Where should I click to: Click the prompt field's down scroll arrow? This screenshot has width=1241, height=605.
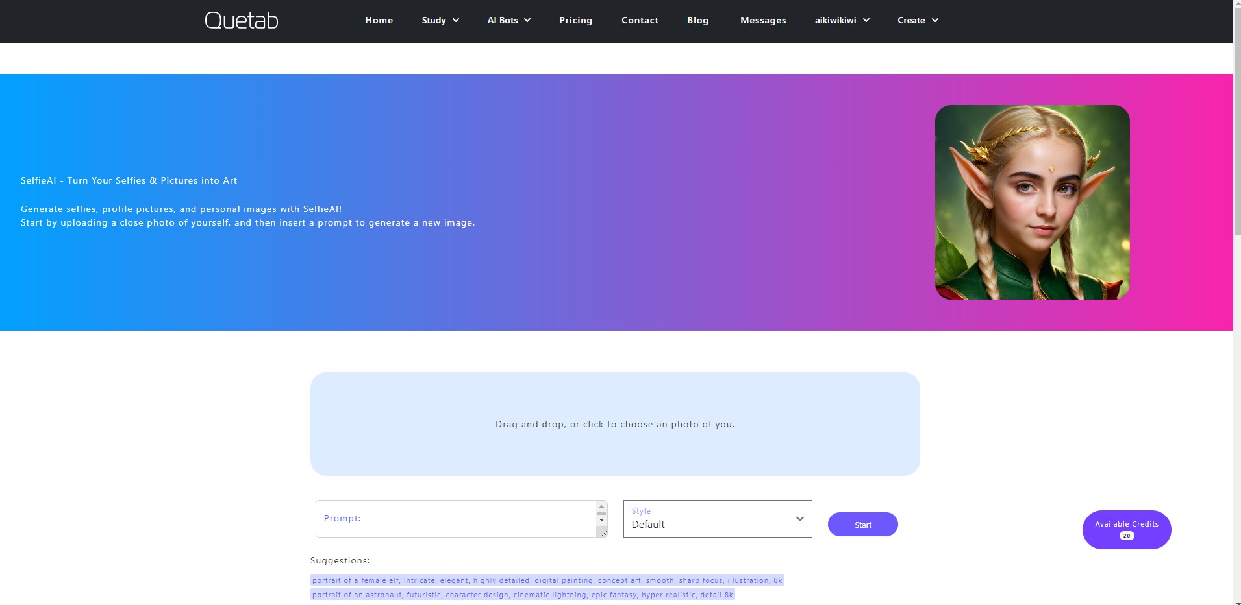pos(601,519)
